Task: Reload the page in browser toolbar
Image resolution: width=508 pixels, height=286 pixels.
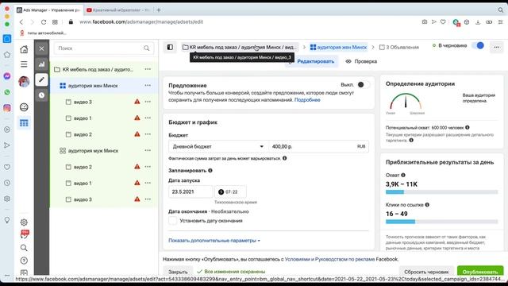Action: pyautogui.click(x=44, y=22)
